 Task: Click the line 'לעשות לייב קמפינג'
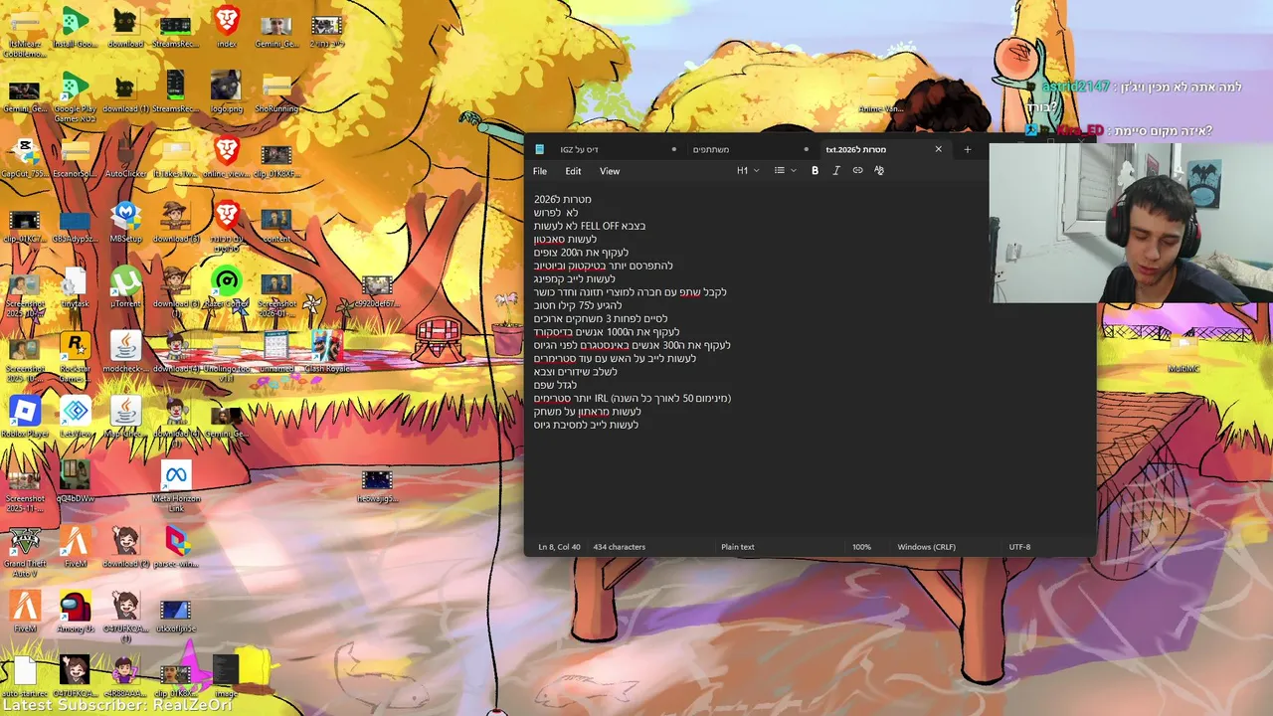point(575,279)
